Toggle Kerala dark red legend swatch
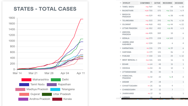The height and width of the screenshot is (106, 188). click(x=57, y=99)
